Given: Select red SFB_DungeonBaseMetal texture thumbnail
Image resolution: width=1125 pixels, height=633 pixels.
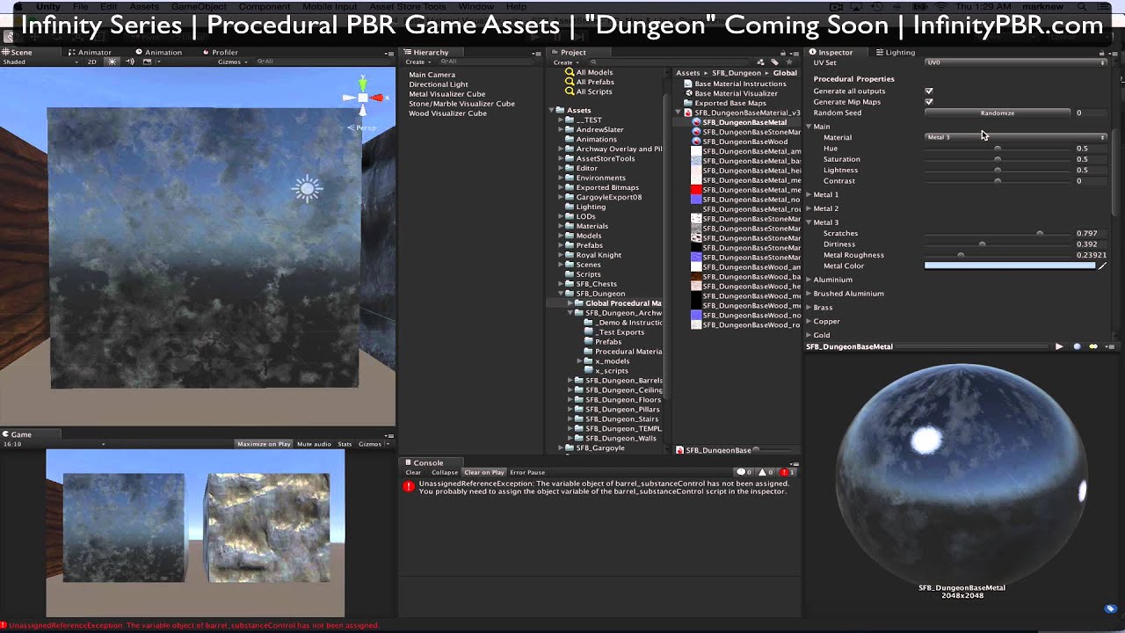Looking at the screenshot, I should tap(697, 190).
